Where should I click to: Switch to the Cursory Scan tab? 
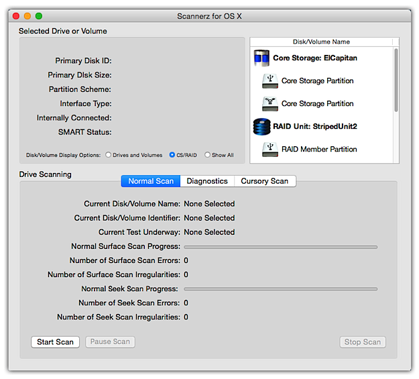tap(265, 181)
